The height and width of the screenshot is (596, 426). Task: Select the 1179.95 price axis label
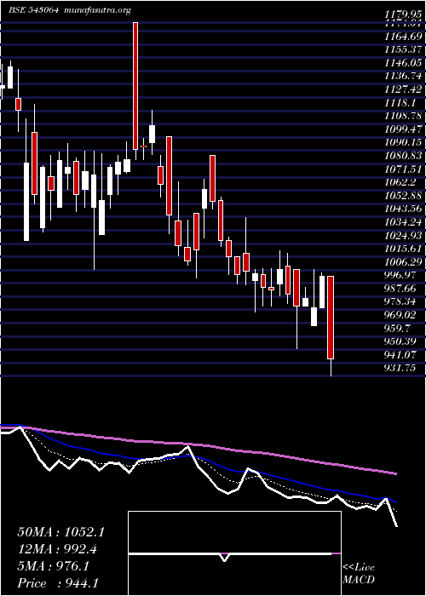403,14
